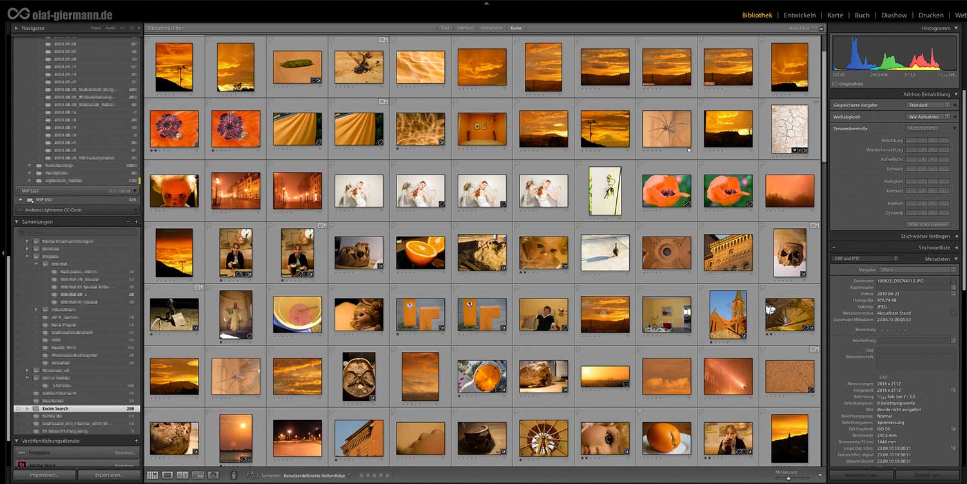Expand the Stichwörter festlegen panel
This screenshot has height=484, width=967.
956,236
